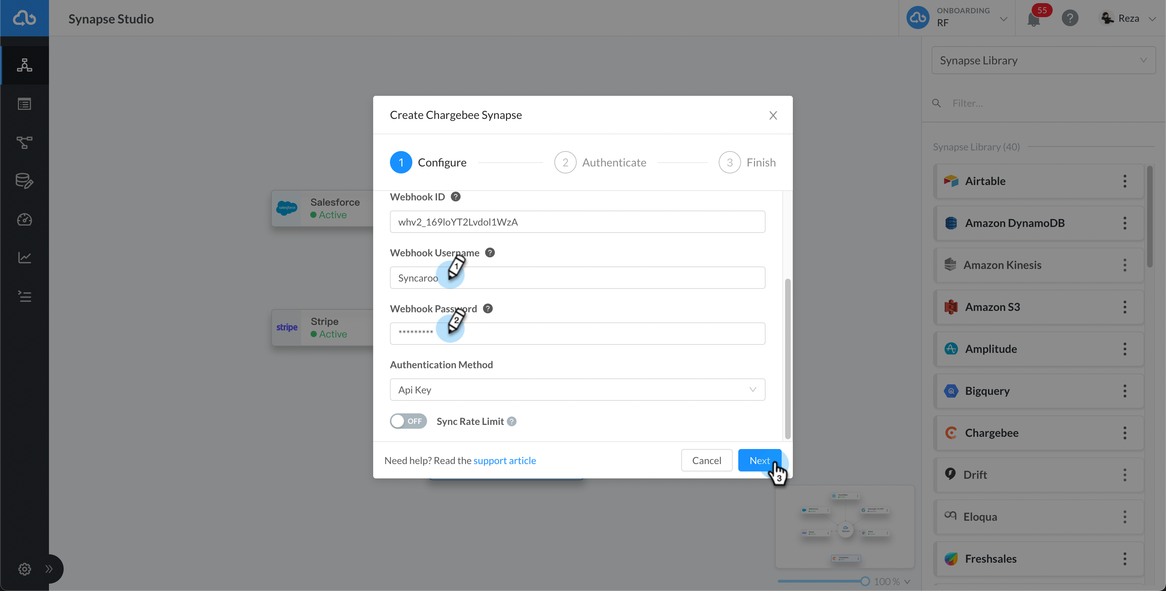Click the Salesforce synapse node on canvas
Image resolution: width=1166 pixels, height=591 pixels.
click(x=322, y=208)
